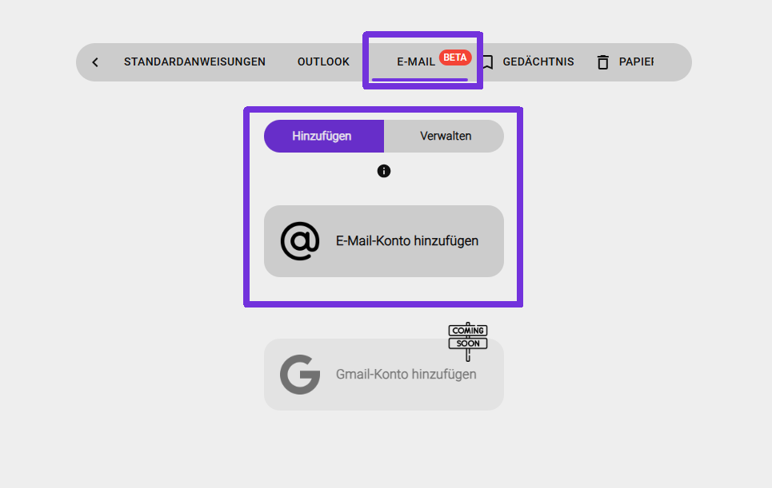Click the Coming Soon signpost icon
772x488 pixels.
pyautogui.click(x=467, y=340)
